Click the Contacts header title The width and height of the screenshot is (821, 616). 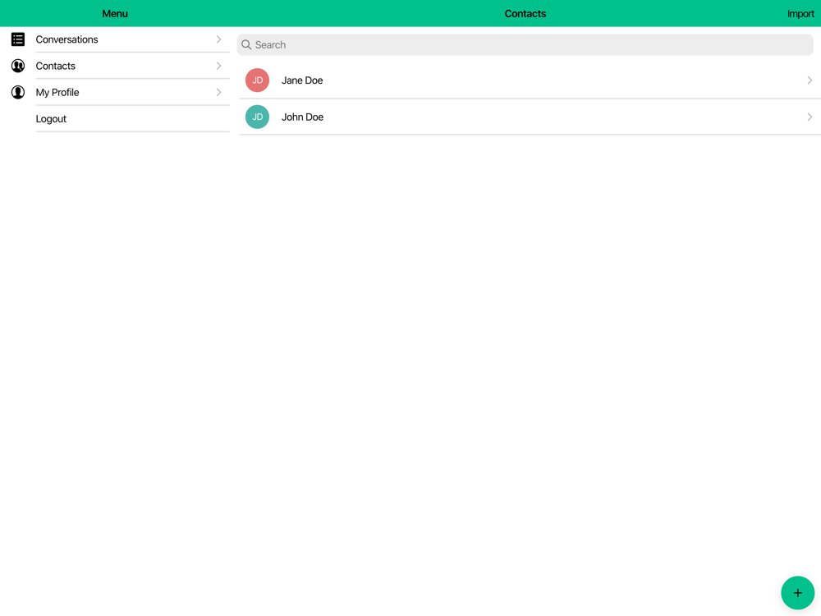pyautogui.click(x=525, y=14)
